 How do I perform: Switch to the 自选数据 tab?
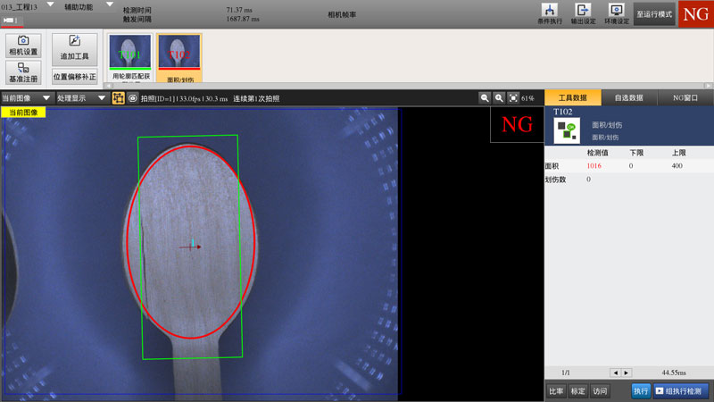629,98
